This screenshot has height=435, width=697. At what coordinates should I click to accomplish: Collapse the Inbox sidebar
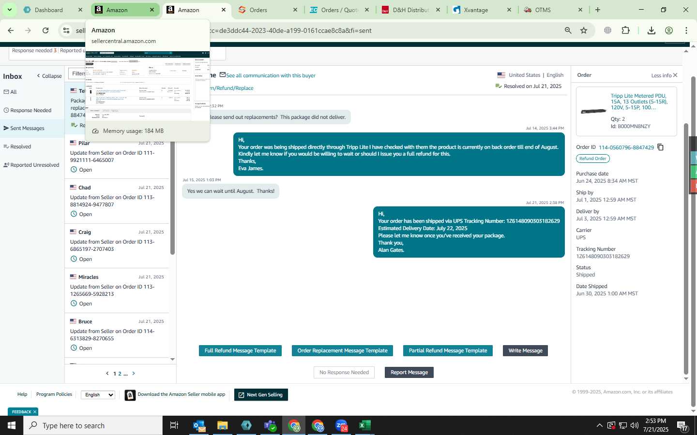49,76
